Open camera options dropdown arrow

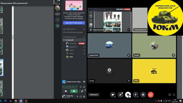click(x=115, y=97)
